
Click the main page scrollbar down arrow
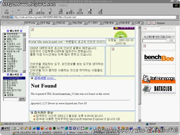[139, 120]
